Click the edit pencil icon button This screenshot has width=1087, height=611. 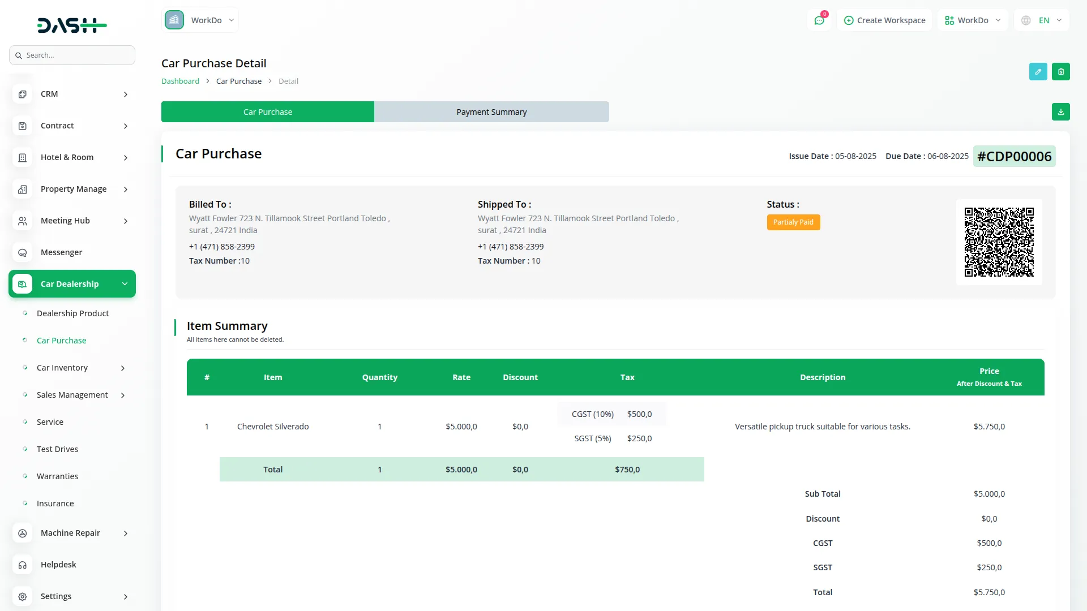click(x=1038, y=72)
